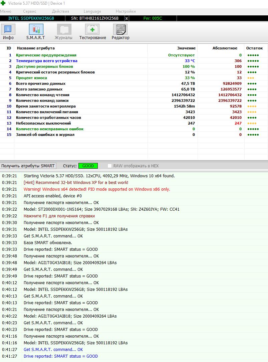
Task: Open the Сервис menu
Action: point(29,11)
